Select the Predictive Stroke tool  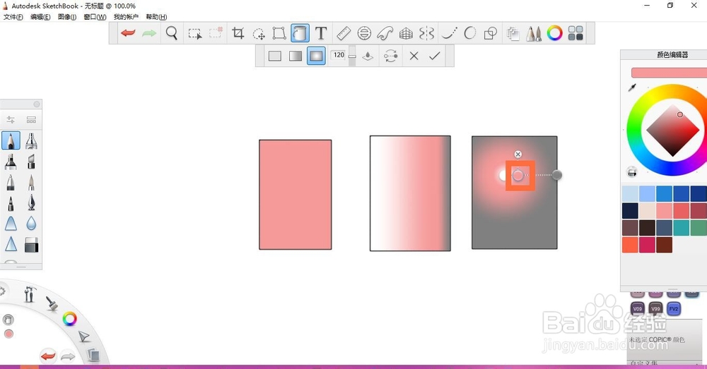click(470, 33)
